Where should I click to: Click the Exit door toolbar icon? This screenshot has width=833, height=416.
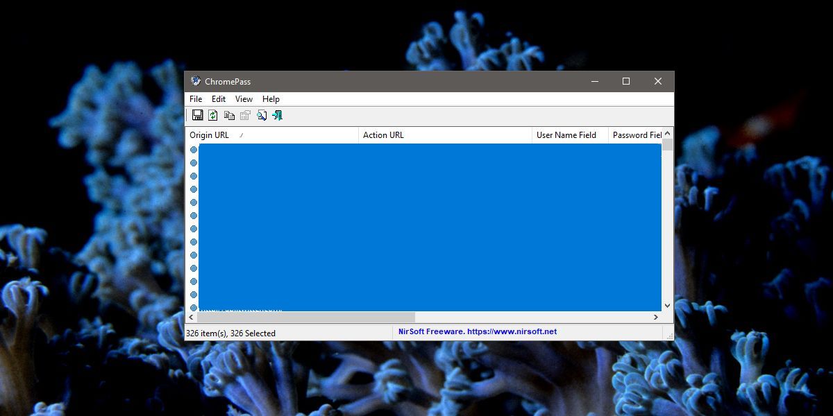[277, 115]
